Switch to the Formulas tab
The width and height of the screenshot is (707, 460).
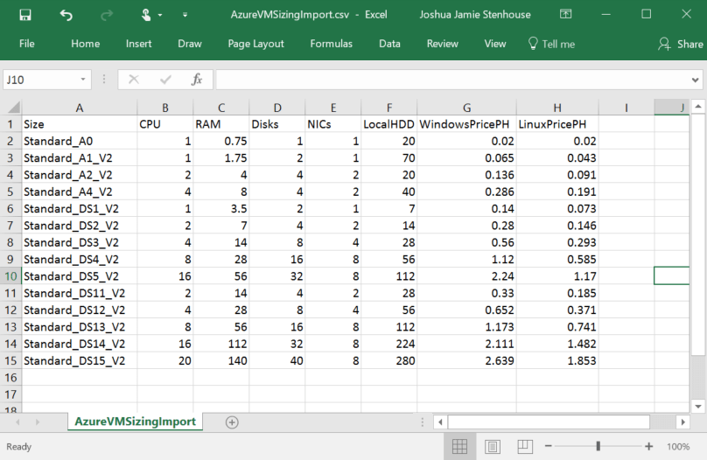coord(331,44)
